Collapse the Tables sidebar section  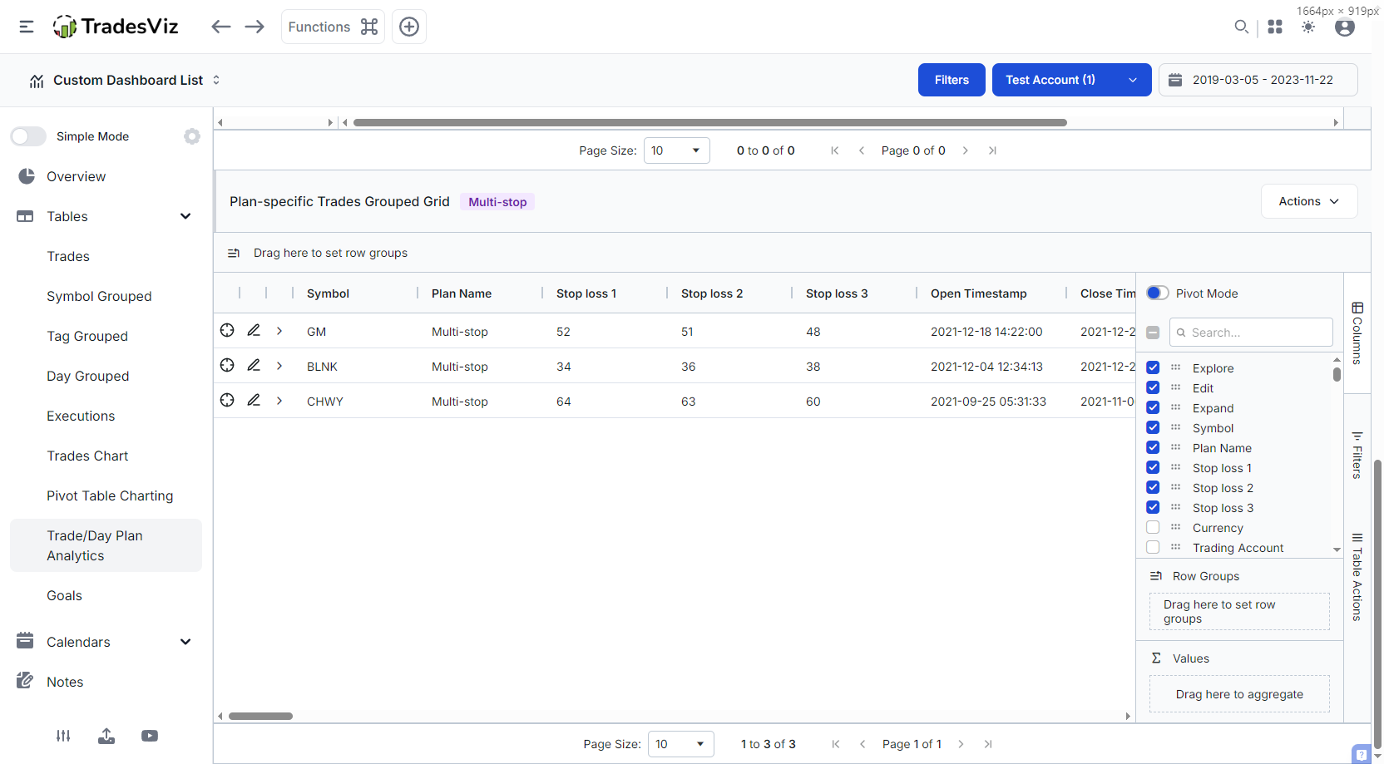pos(185,216)
